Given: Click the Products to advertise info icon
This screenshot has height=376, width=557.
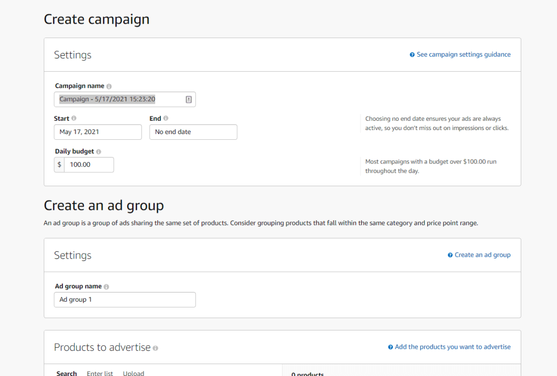Looking at the screenshot, I should click(x=154, y=348).
